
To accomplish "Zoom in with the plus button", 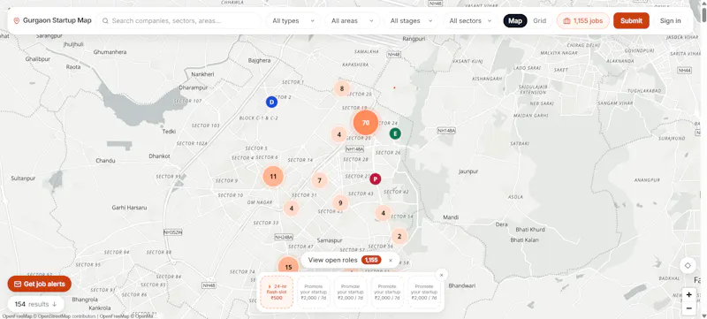I will click(689, 294).
